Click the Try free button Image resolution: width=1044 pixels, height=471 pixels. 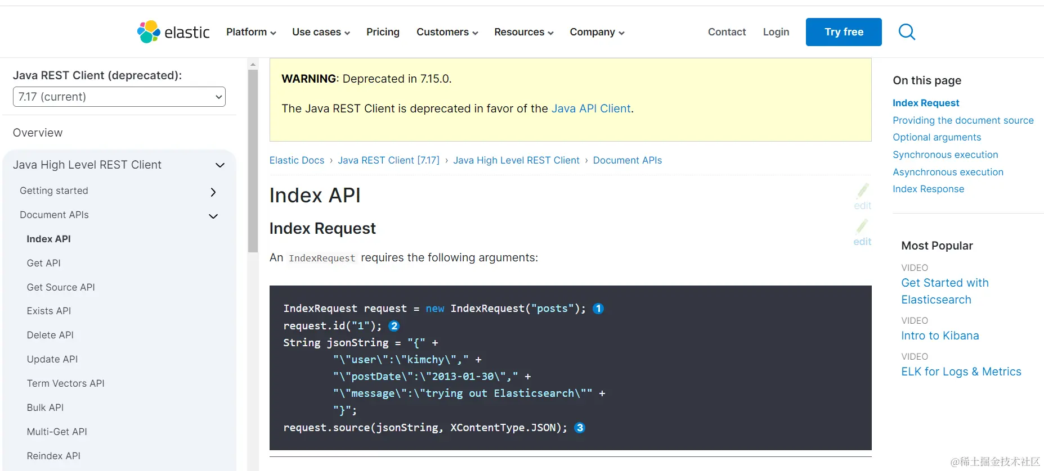844,32
